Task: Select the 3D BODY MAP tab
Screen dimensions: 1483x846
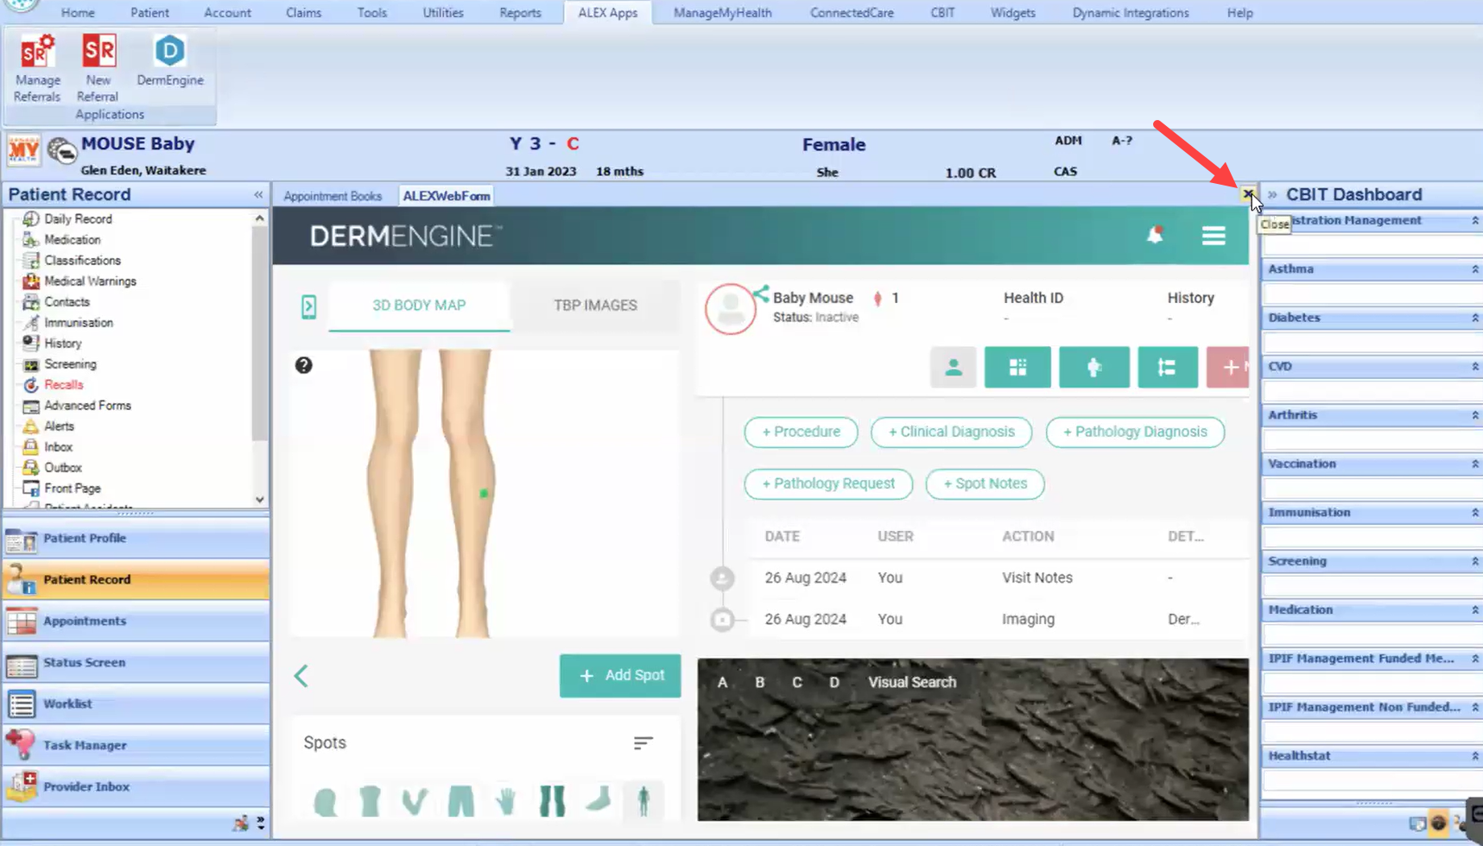Action: coord(419,306)
